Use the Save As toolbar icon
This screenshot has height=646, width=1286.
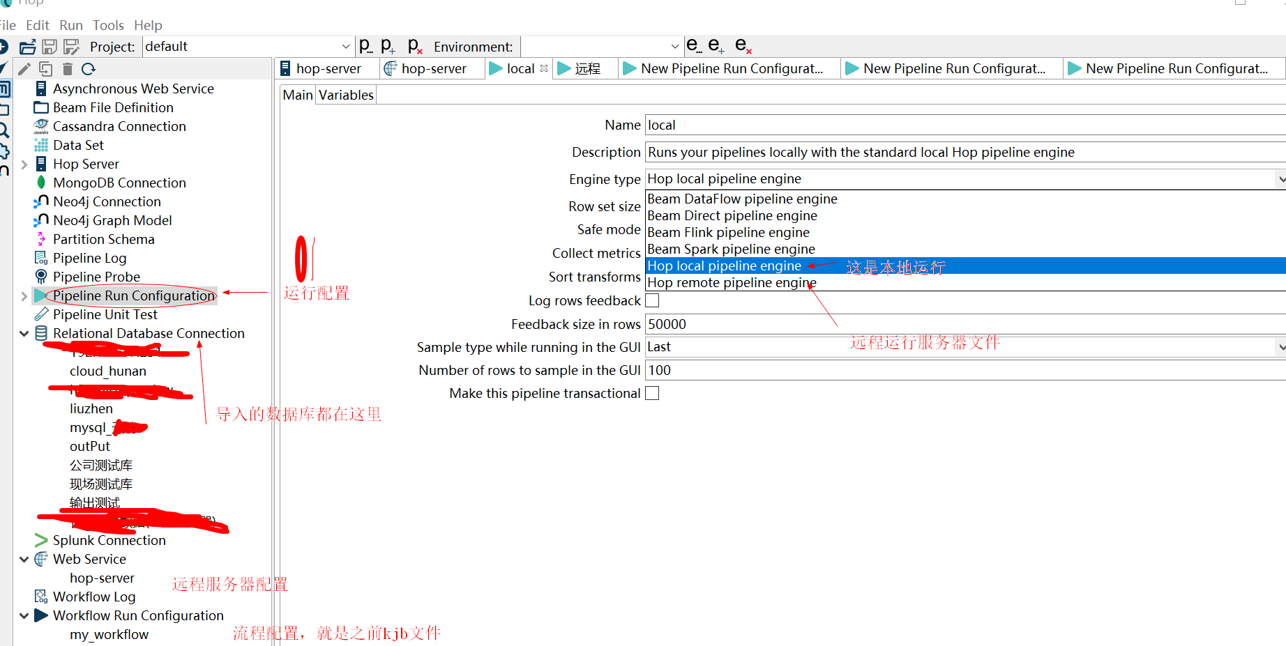[71, 46]
